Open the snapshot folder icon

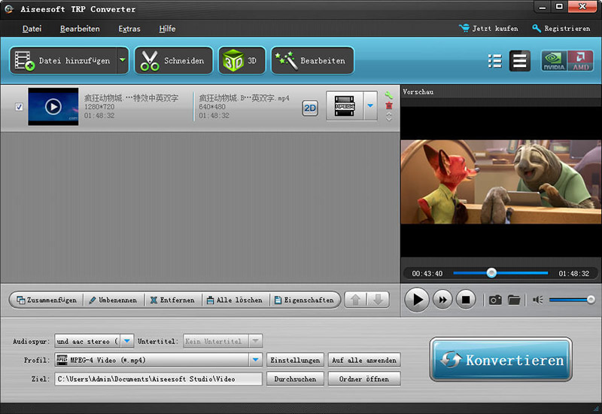click(x=514, y=300)
